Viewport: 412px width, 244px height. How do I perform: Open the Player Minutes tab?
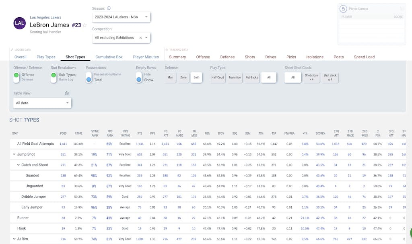pyautogui.click(x=146, y=57)
